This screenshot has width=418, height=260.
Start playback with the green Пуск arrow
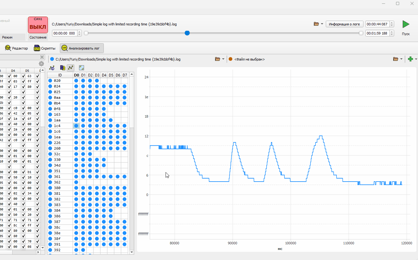point(406,24)
